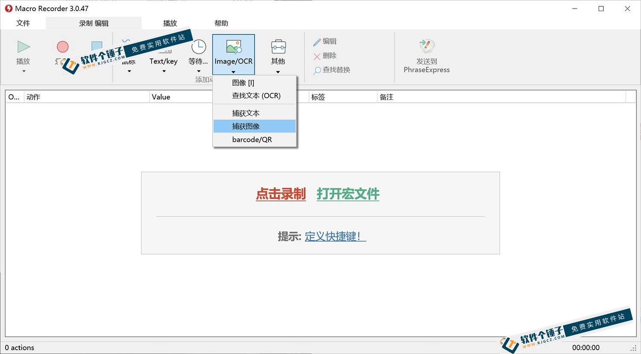Maximize the Macro Recorder window

pos(601,9)
